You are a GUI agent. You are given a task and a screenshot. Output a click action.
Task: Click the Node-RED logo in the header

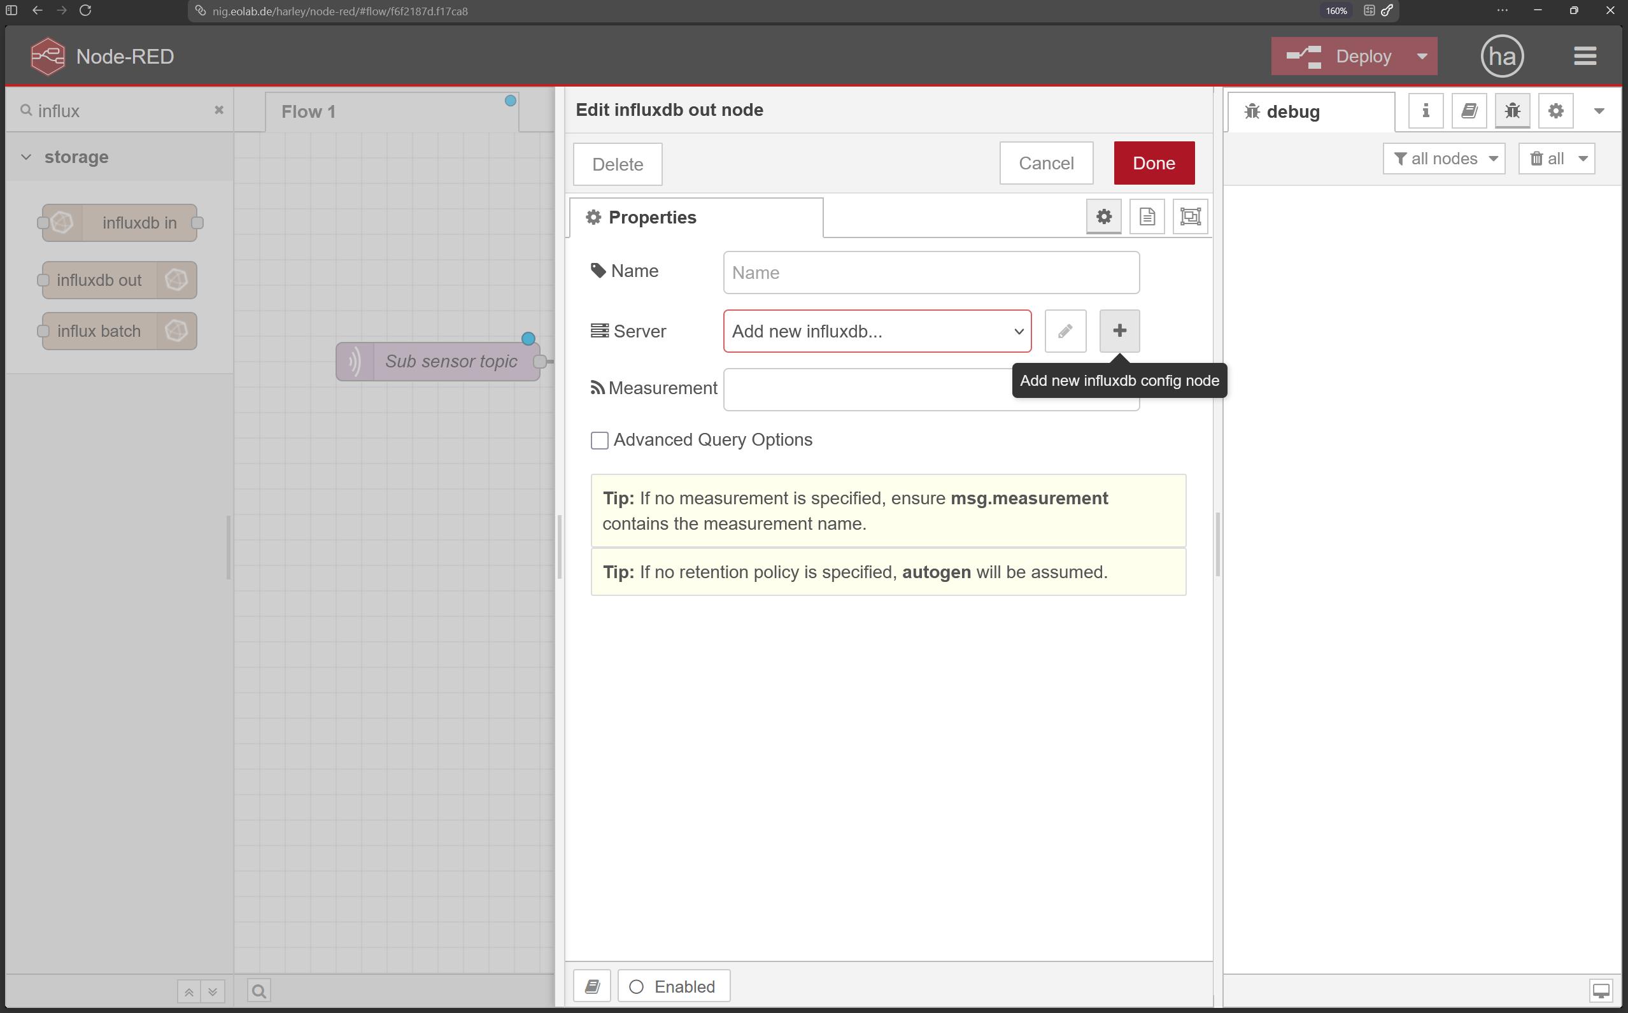click(48, 56)
